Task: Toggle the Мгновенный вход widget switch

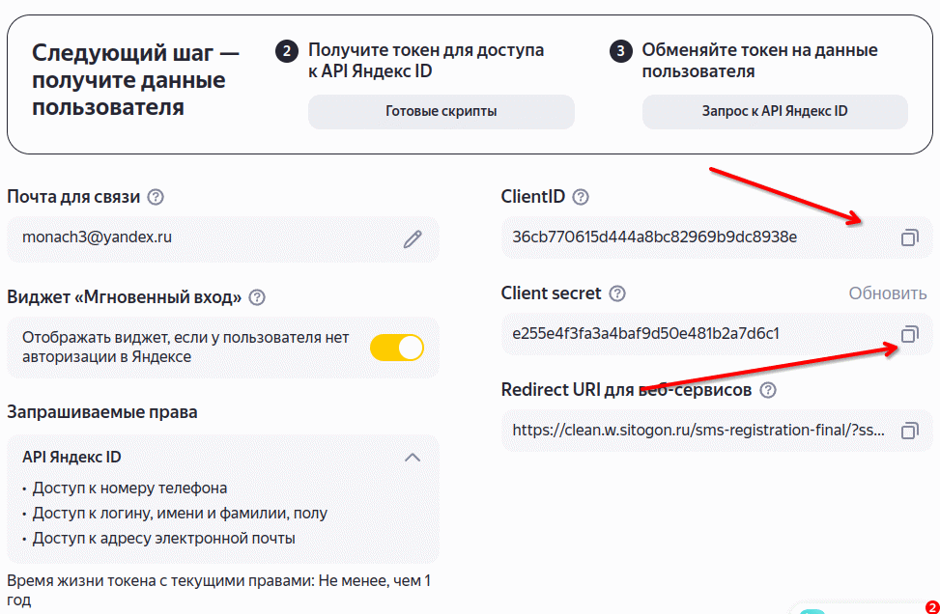Action: click(397, 348)
